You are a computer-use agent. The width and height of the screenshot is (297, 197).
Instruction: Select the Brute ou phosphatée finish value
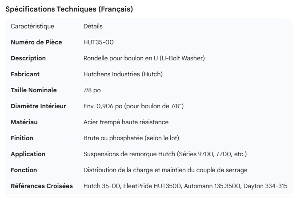point(132,138)
